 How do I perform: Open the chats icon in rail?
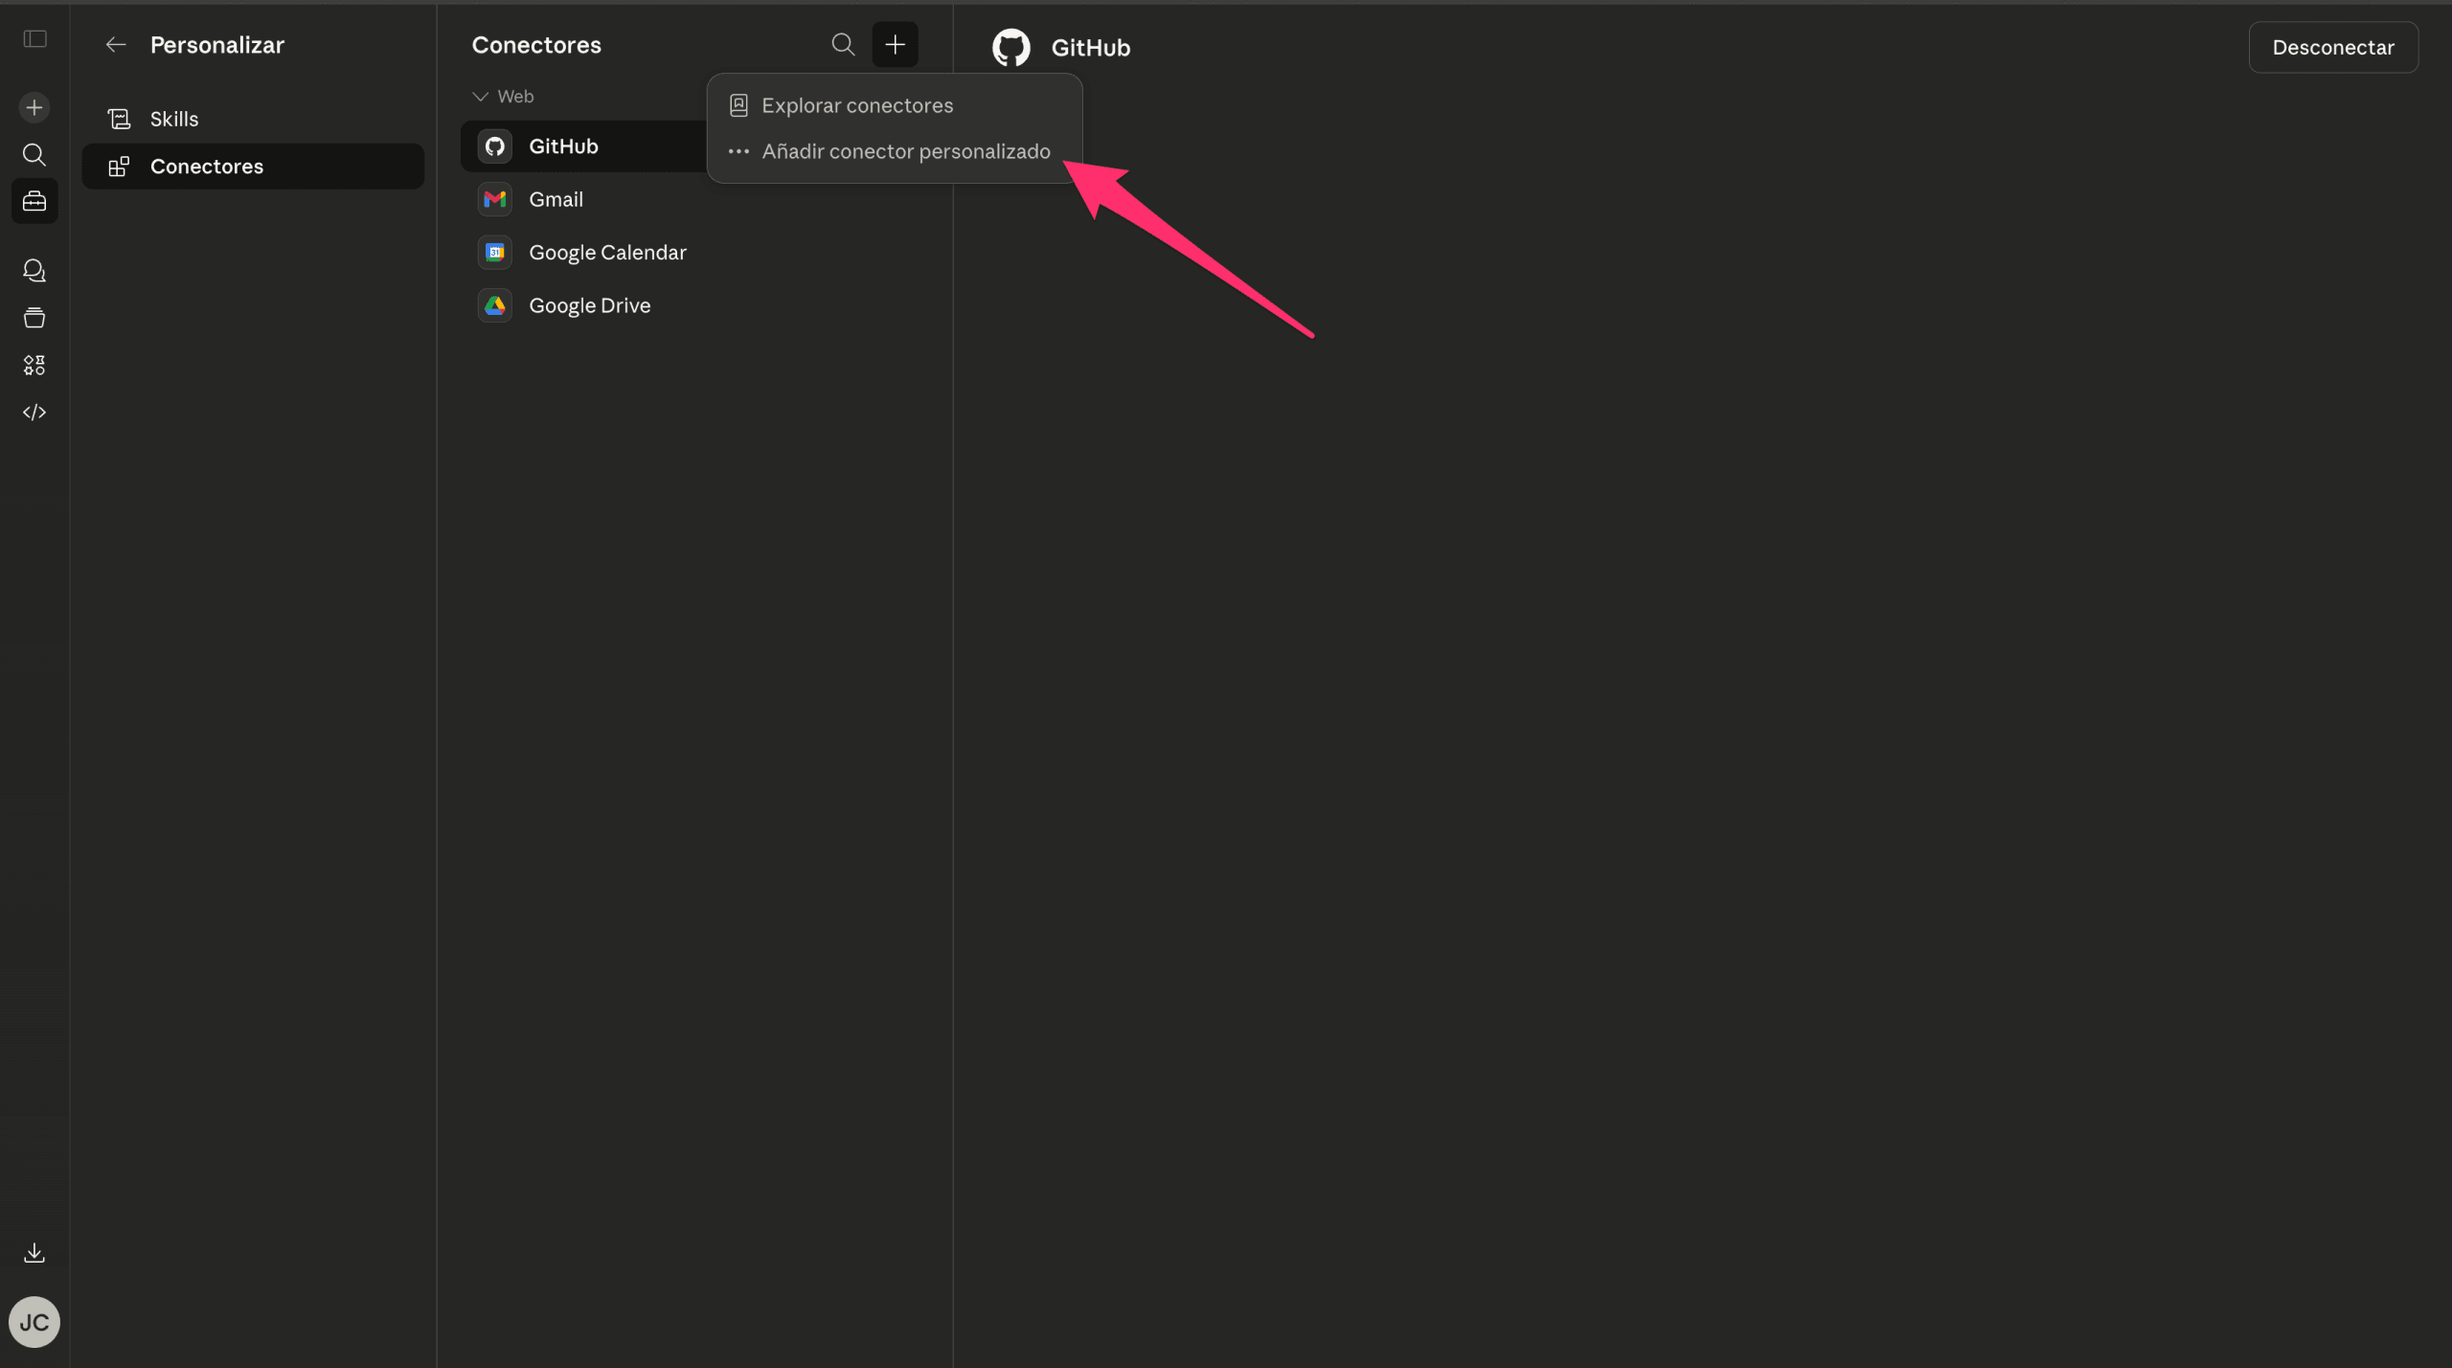pyautogui.click(x=34, y=271)
